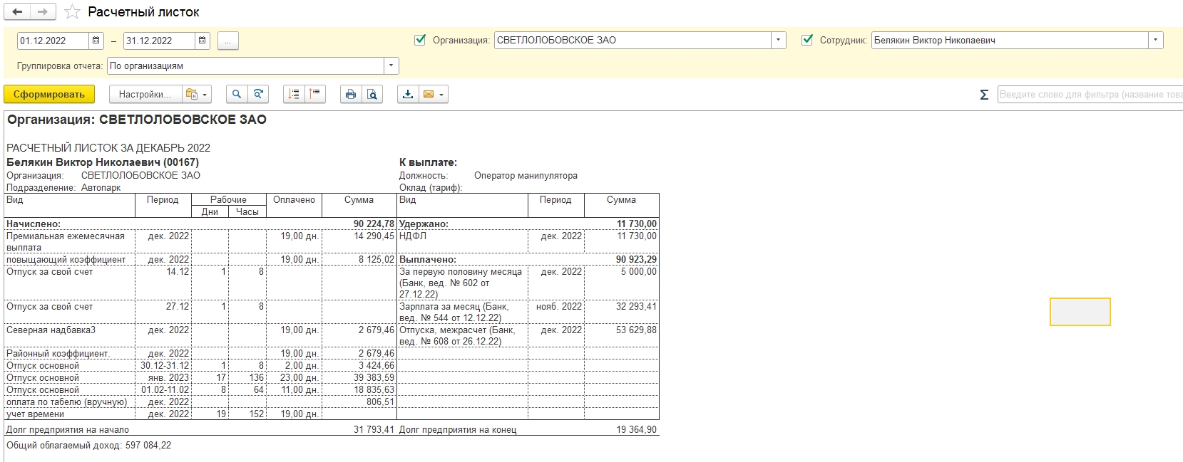The height and width of the screenshot is (462, 1183).
Task: Select accrued total 90 224,78
Action: click(374, 224)
